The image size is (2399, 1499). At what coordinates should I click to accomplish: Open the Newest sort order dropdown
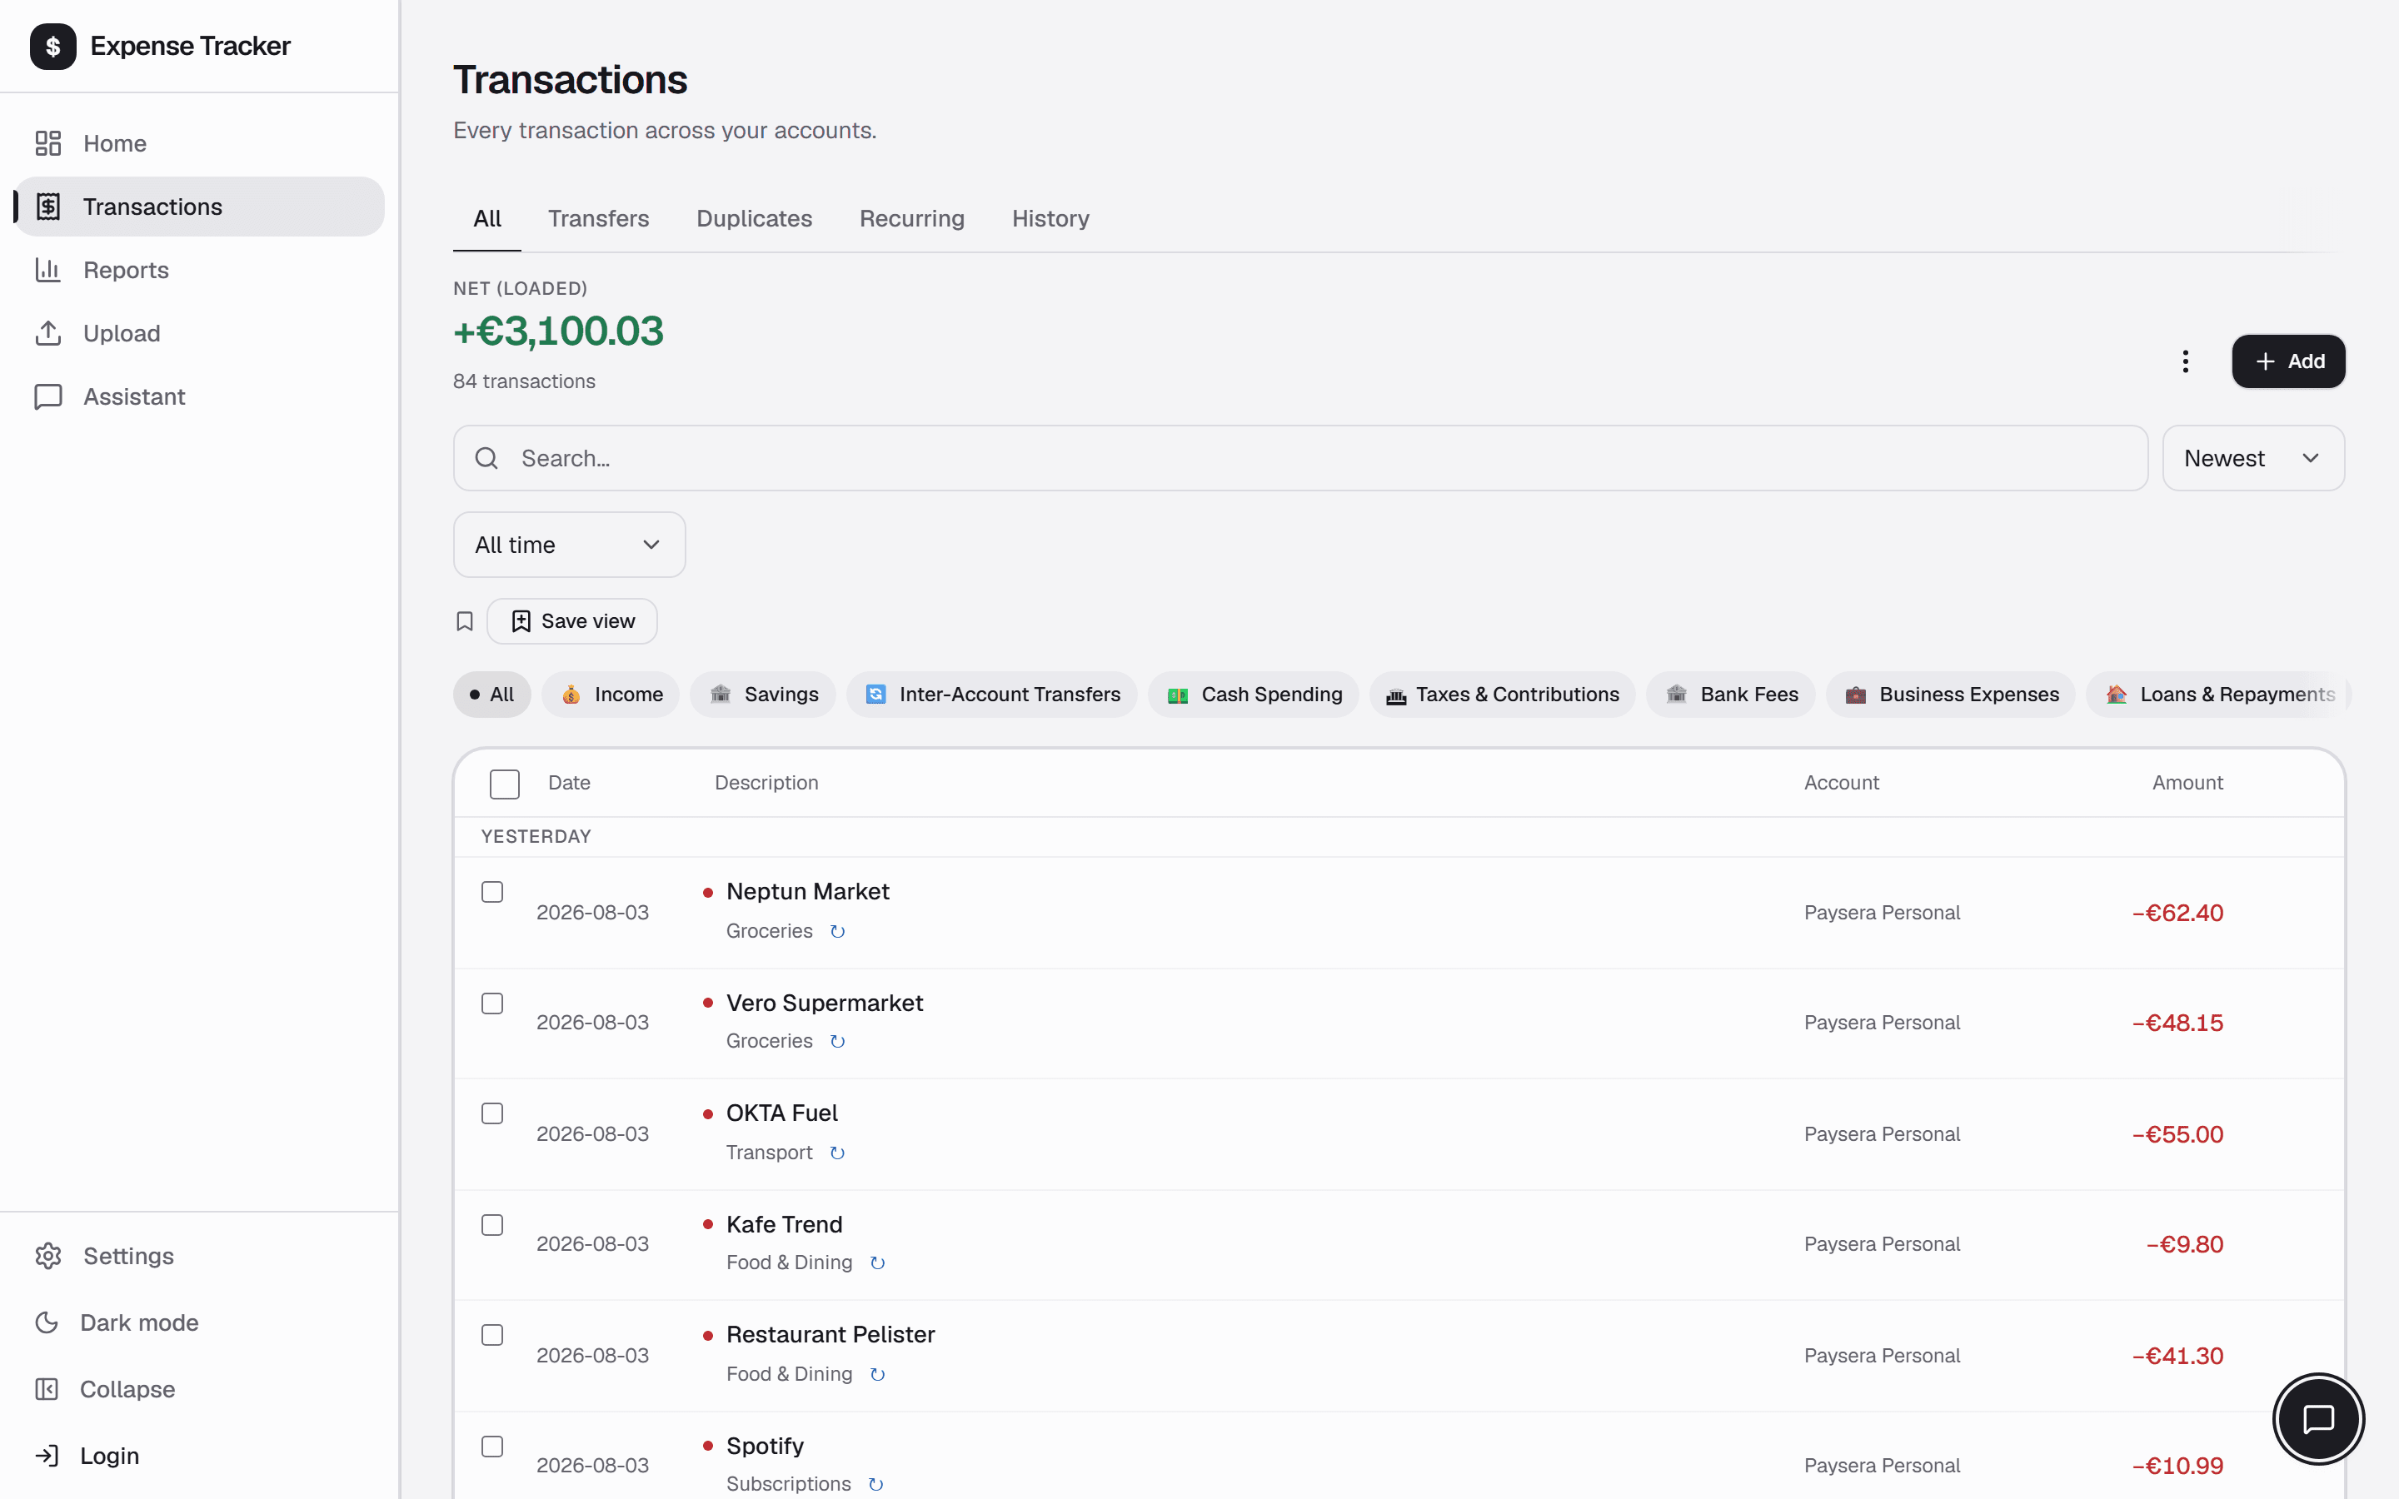tap(2253, 458)
